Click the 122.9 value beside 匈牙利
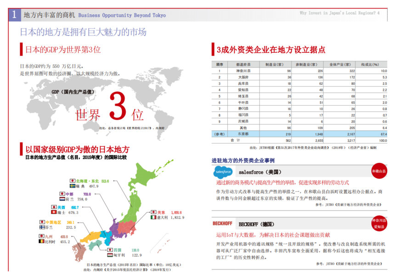Screen dimensions: 395x279 (137, 255)
